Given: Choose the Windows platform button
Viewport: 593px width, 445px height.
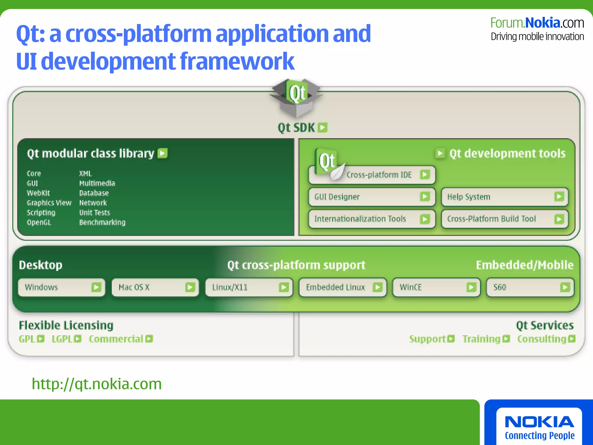Looking at the screenshot, I should tap(61, 287).
